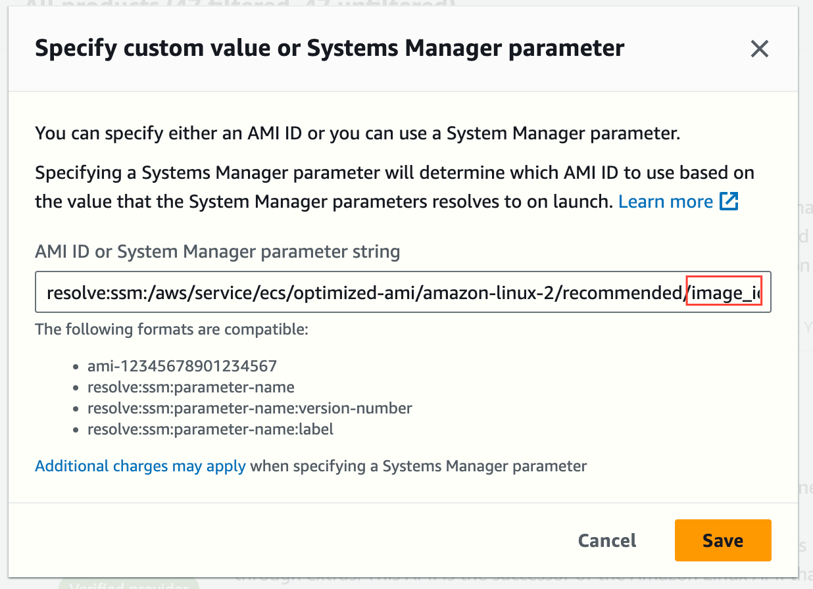The width and height of the screenshot is (813, 589).
Task: Click the highlighted image_id text in field
Action: (x=724, y=292)
